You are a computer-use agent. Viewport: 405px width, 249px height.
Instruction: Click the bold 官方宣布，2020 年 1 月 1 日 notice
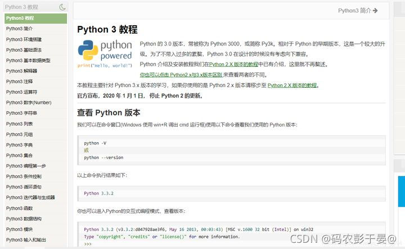coord(140,96)
